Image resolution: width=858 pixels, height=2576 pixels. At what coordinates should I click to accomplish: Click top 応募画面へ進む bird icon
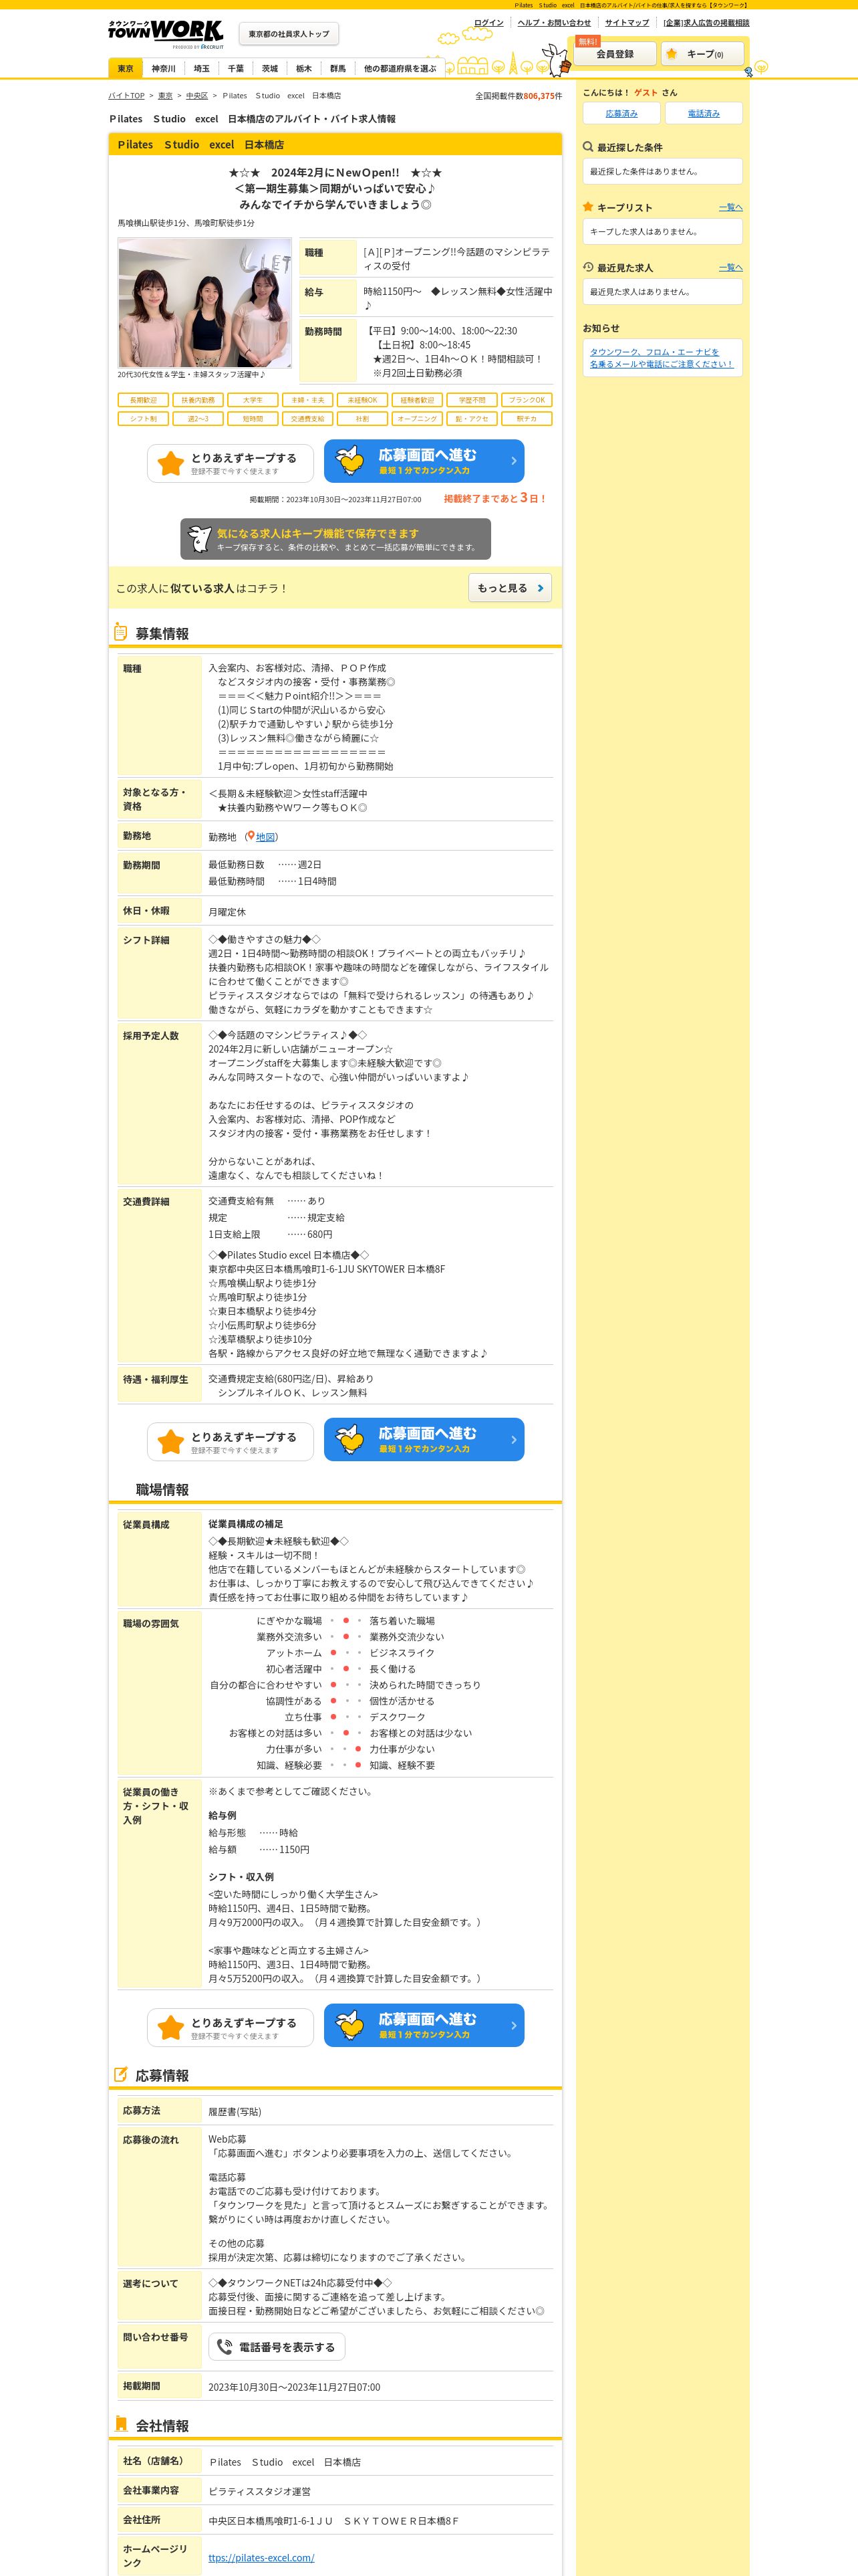[x=349, y=461]
